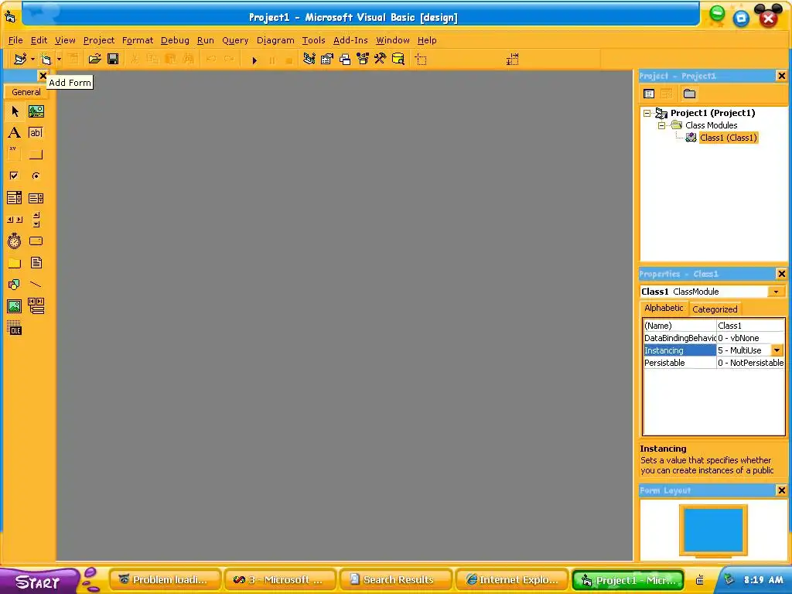
Task: Select the Frame control in the toolbox
Action: point(15,154)
